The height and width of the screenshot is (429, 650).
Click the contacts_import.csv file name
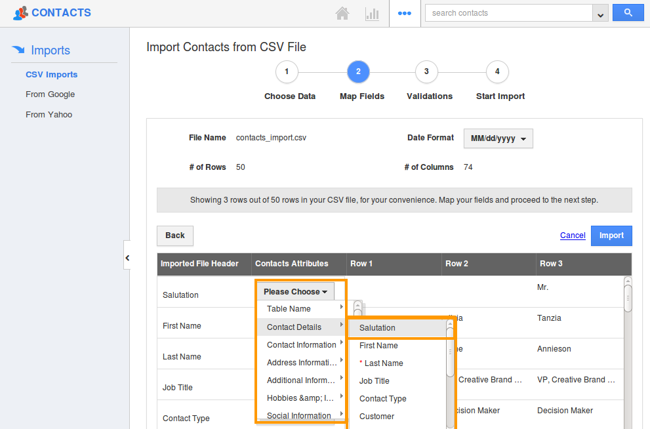[x=271, y=138]
